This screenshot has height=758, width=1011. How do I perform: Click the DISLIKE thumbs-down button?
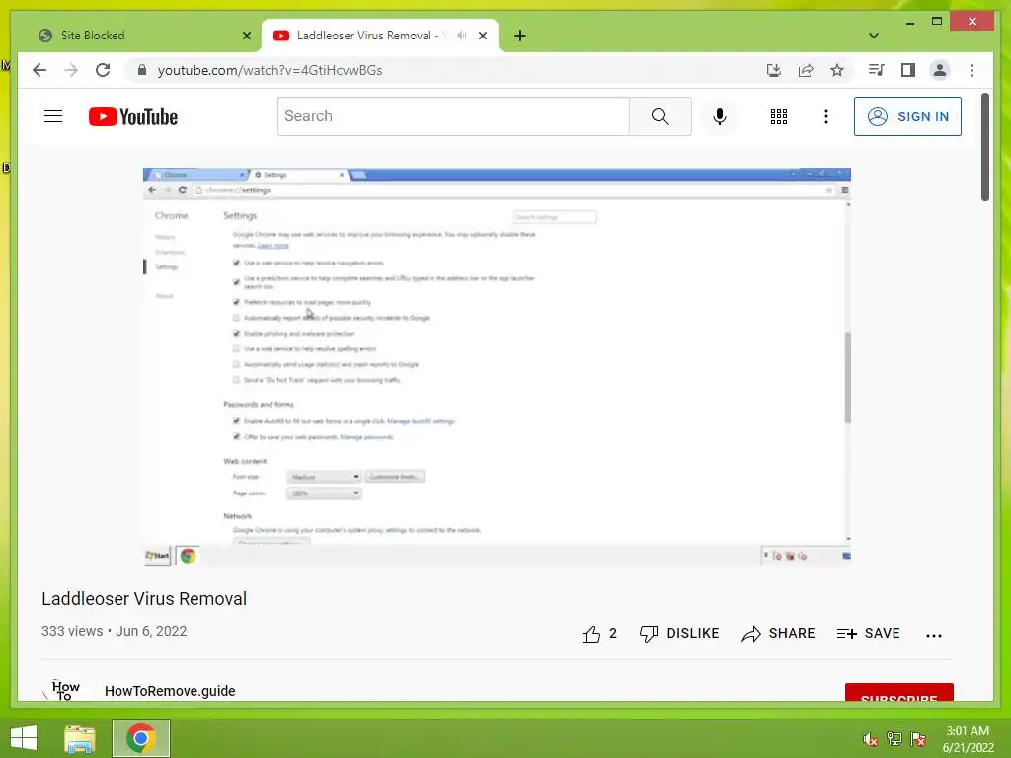pyautogui.click(x=679, y=634)
